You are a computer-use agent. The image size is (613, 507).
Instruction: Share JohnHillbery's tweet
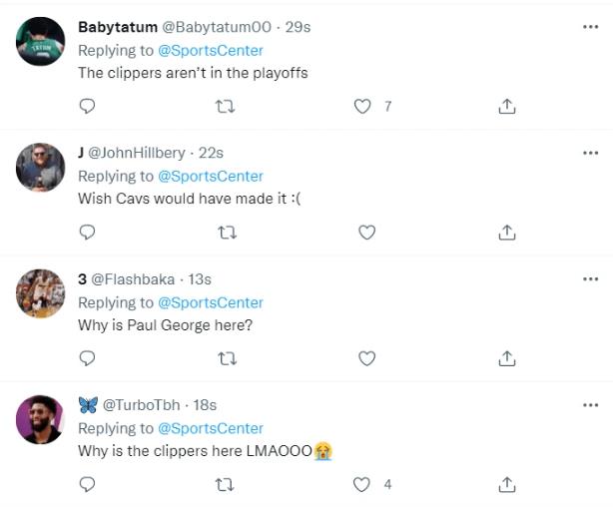tap(506, 232)
